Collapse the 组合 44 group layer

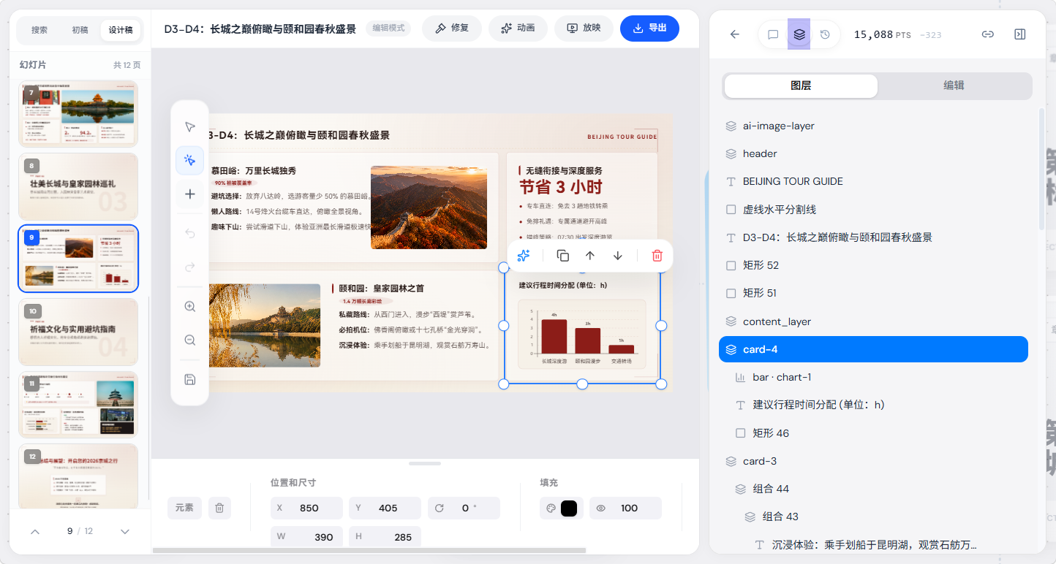[740, 489]
